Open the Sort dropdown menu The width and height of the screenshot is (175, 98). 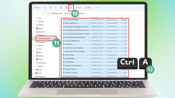pos(79,8)
